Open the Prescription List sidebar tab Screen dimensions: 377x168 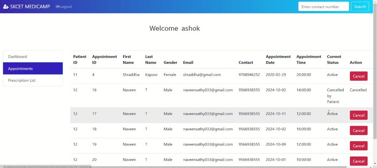(33, 80)
